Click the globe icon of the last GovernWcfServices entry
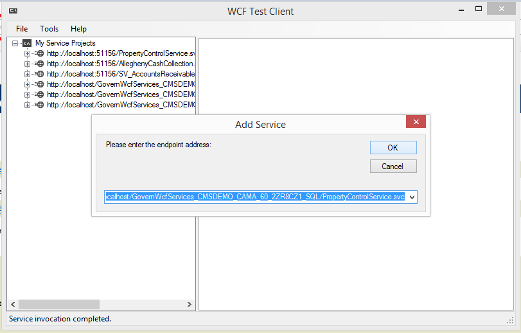The height and width of the screenshot is (333, 521). tap(40, 105)
